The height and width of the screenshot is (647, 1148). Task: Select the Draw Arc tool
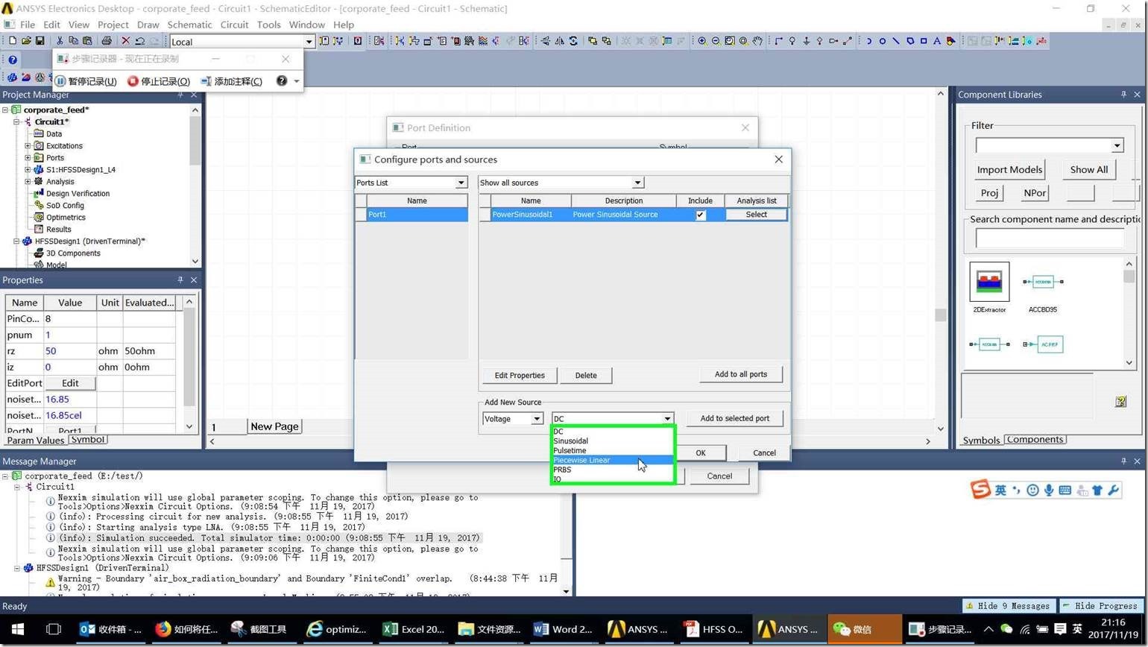pos(868,41)
